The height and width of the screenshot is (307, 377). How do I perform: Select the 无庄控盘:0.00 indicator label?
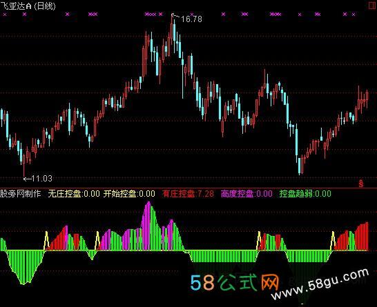tap(74, 194)
